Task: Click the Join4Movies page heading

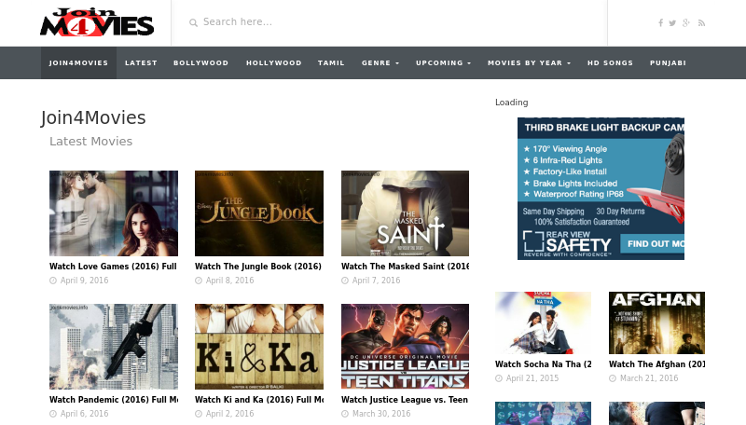Action: pos(93,117)
